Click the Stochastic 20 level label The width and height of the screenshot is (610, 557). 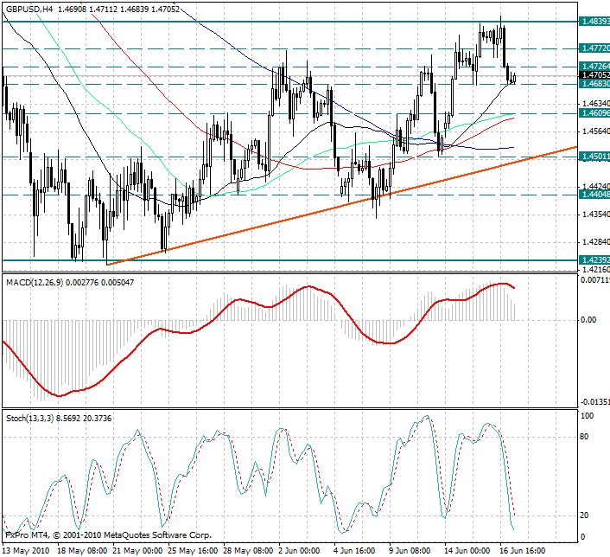(x=584, y=515)
